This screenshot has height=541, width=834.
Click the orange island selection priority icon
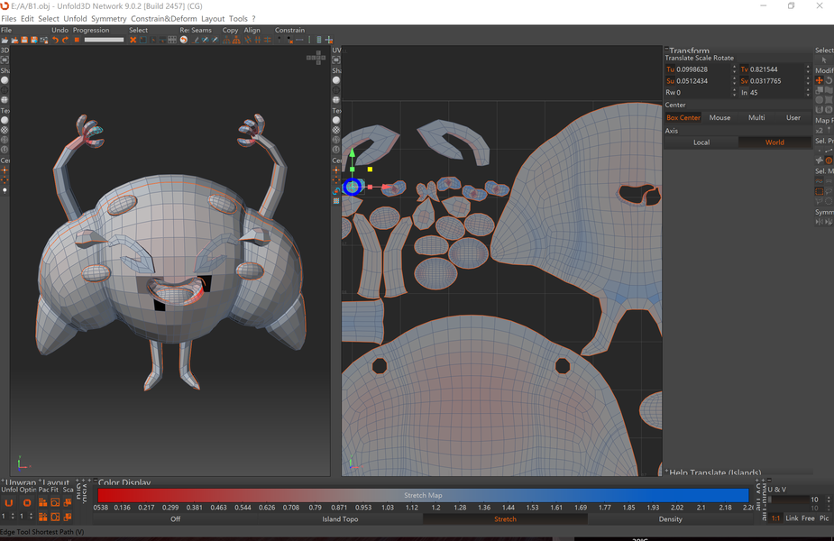pyautogui.click(x=829, y=160)
